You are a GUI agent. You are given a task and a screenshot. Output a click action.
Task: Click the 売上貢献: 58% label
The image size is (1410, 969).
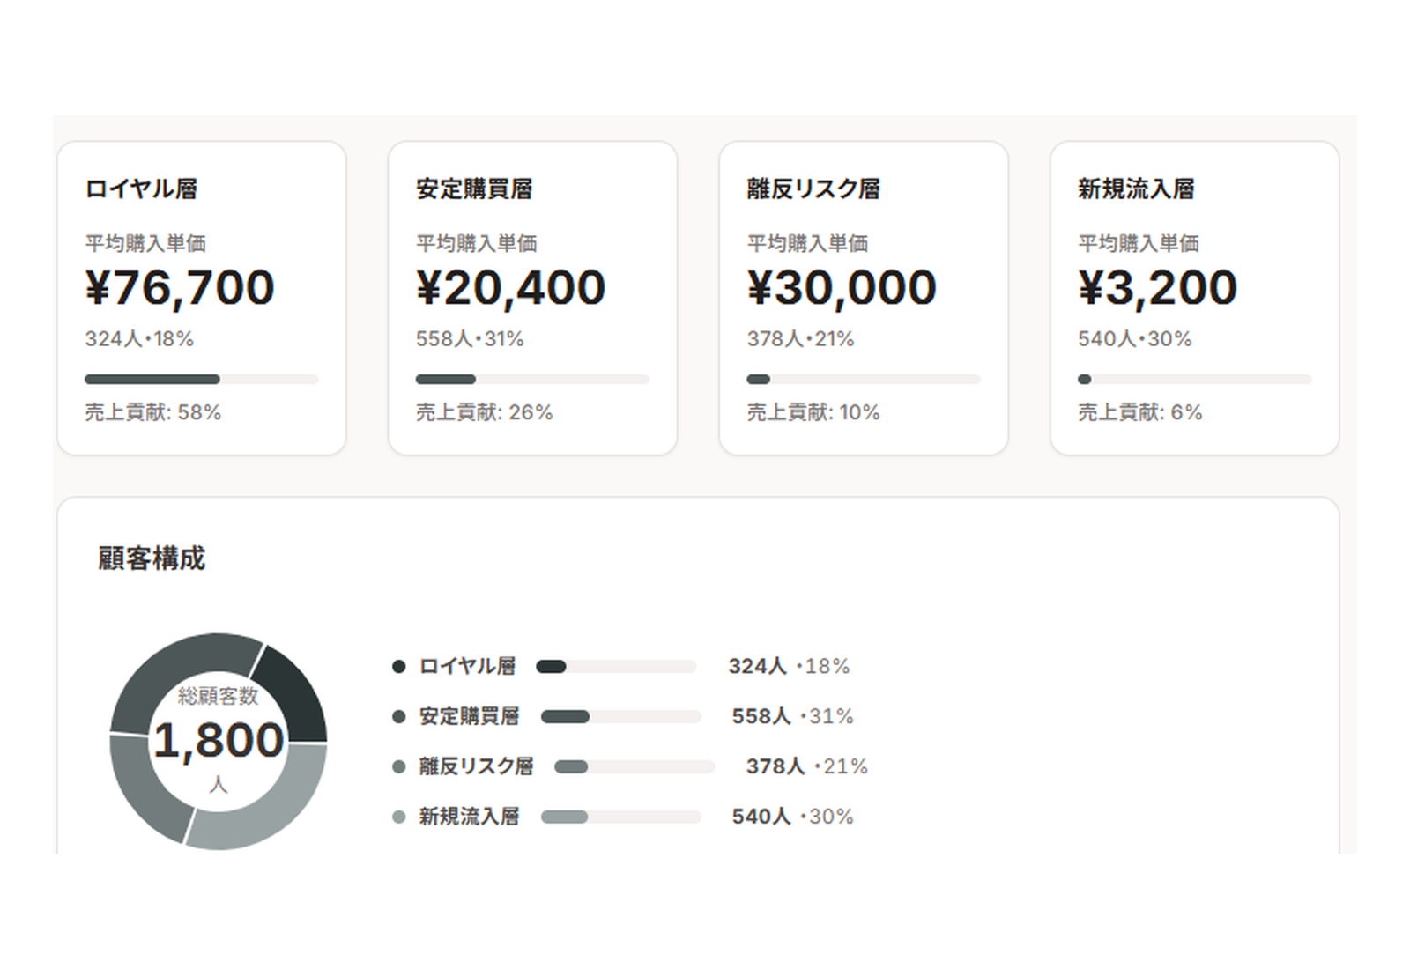tap(152, 412)
